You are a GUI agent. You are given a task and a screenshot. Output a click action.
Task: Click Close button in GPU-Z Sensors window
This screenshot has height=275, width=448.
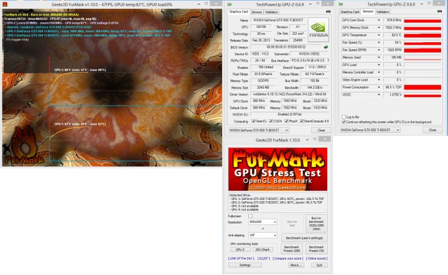point(432,130)
